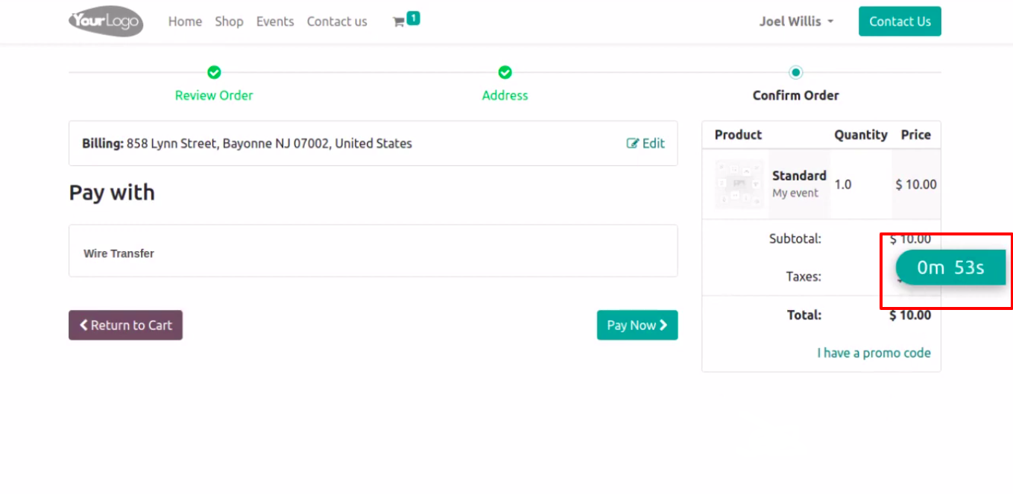Click the countdown timer badge
1013x494 pixels.
pos(950,267)
